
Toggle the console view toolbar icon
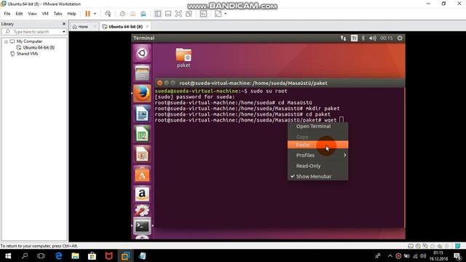203,14
